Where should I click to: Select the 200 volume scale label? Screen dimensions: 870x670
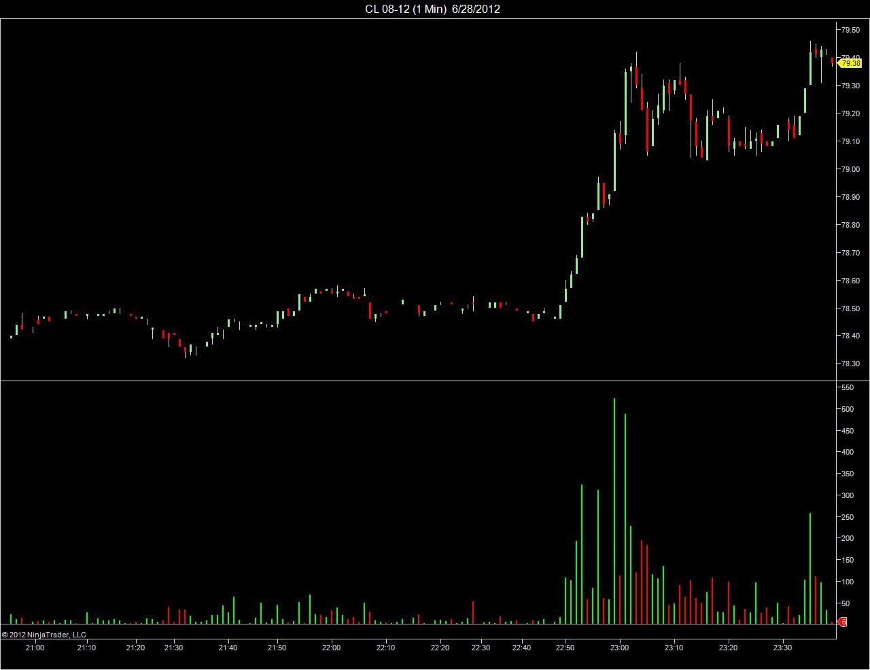847,538
